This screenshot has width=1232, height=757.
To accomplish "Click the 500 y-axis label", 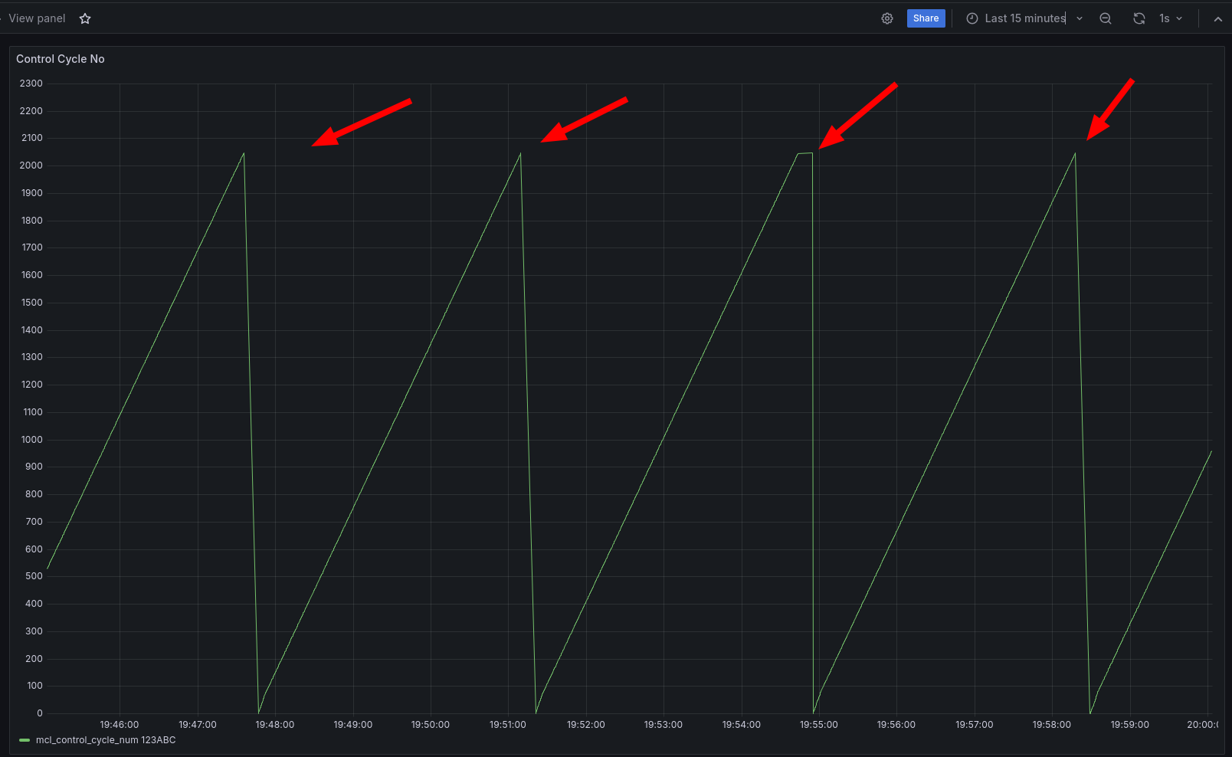I will coord(34,576).
